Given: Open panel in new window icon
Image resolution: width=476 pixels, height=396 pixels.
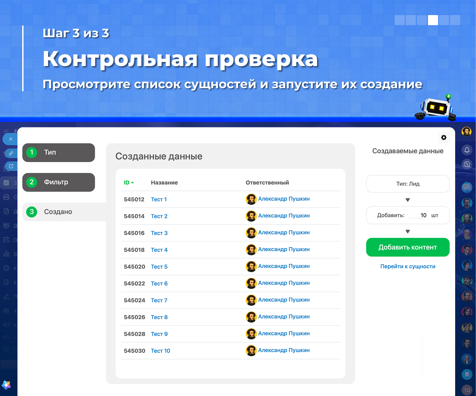Looking at the screenshot, I should tap(11, 166).
